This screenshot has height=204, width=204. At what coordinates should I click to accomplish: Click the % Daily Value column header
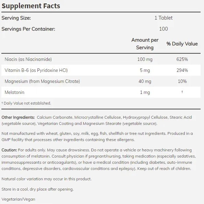(x=182, y=44)
